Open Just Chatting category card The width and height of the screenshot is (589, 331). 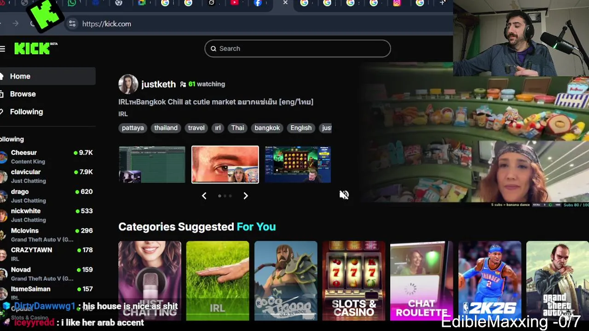(150, 280)
